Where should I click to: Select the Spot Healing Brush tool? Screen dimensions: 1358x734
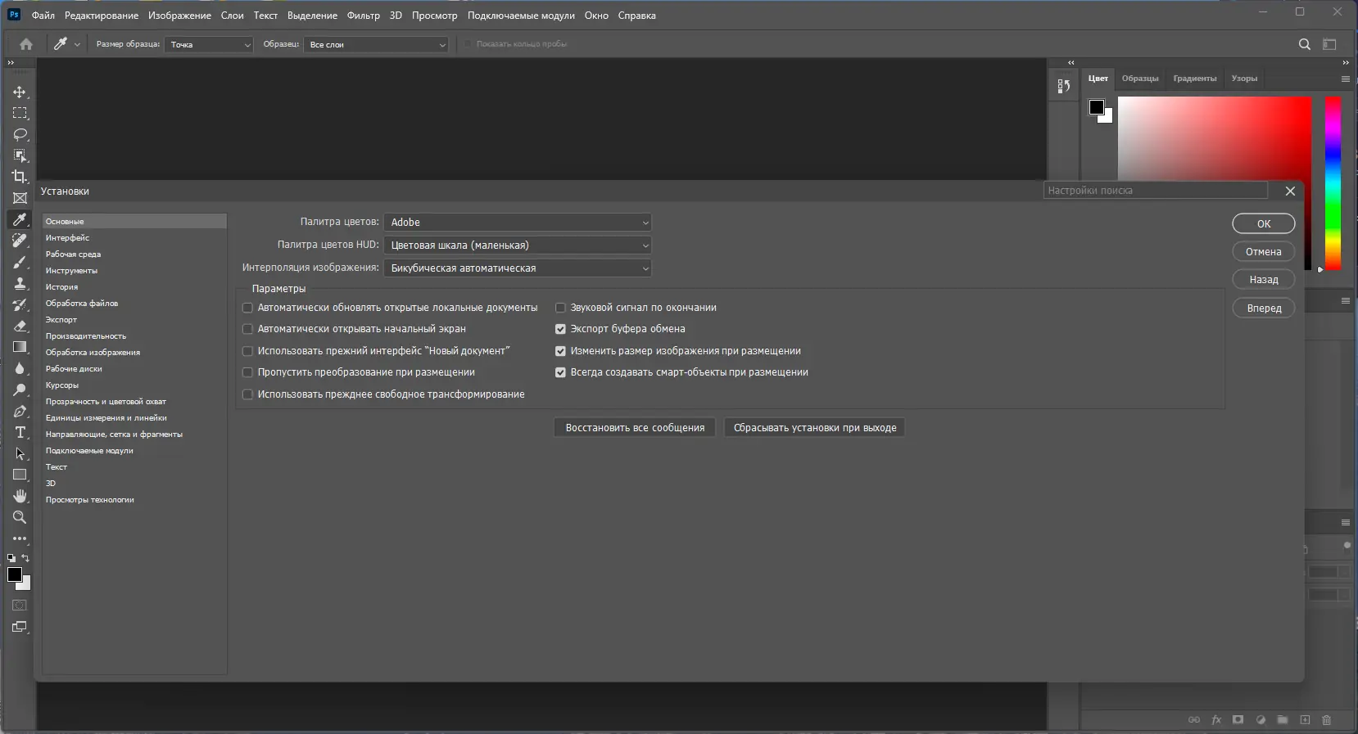[20, 241]
